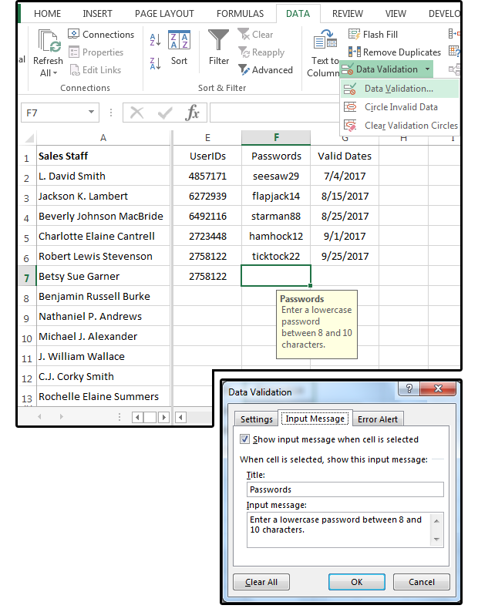Click Reapply filter
The width and height of the screenshot is (478, 612).
261,52
